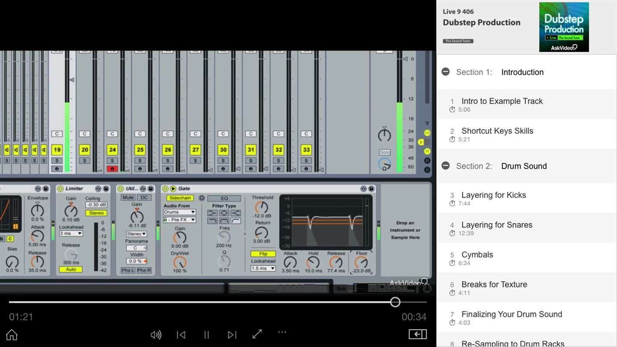Click the Utility Gain knob
Viewport: 617px width, 347px height.
pyautogui.click(x=137, y=216)
